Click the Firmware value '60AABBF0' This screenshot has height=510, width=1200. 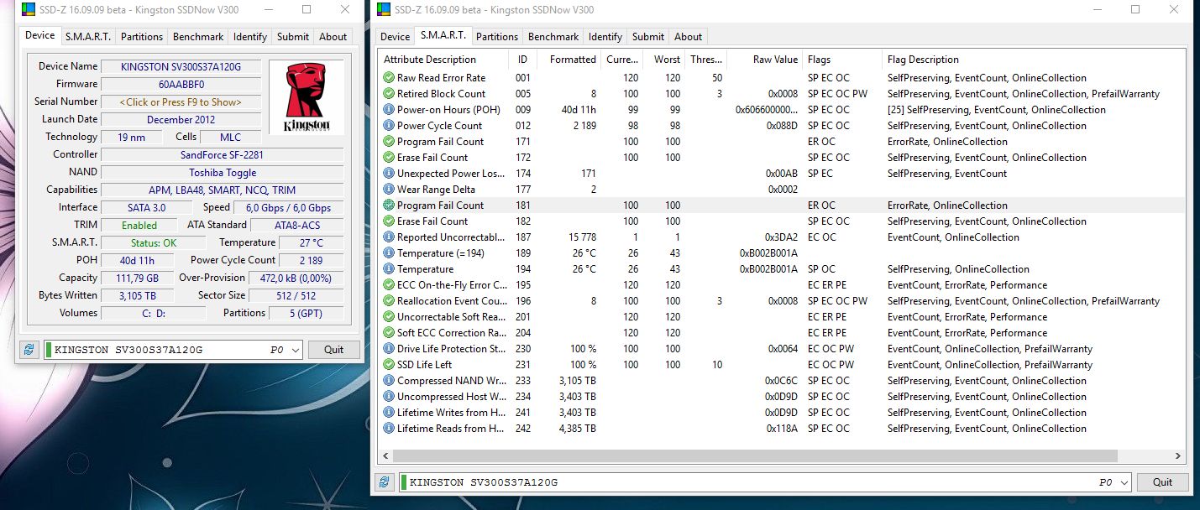click(181, 84)
